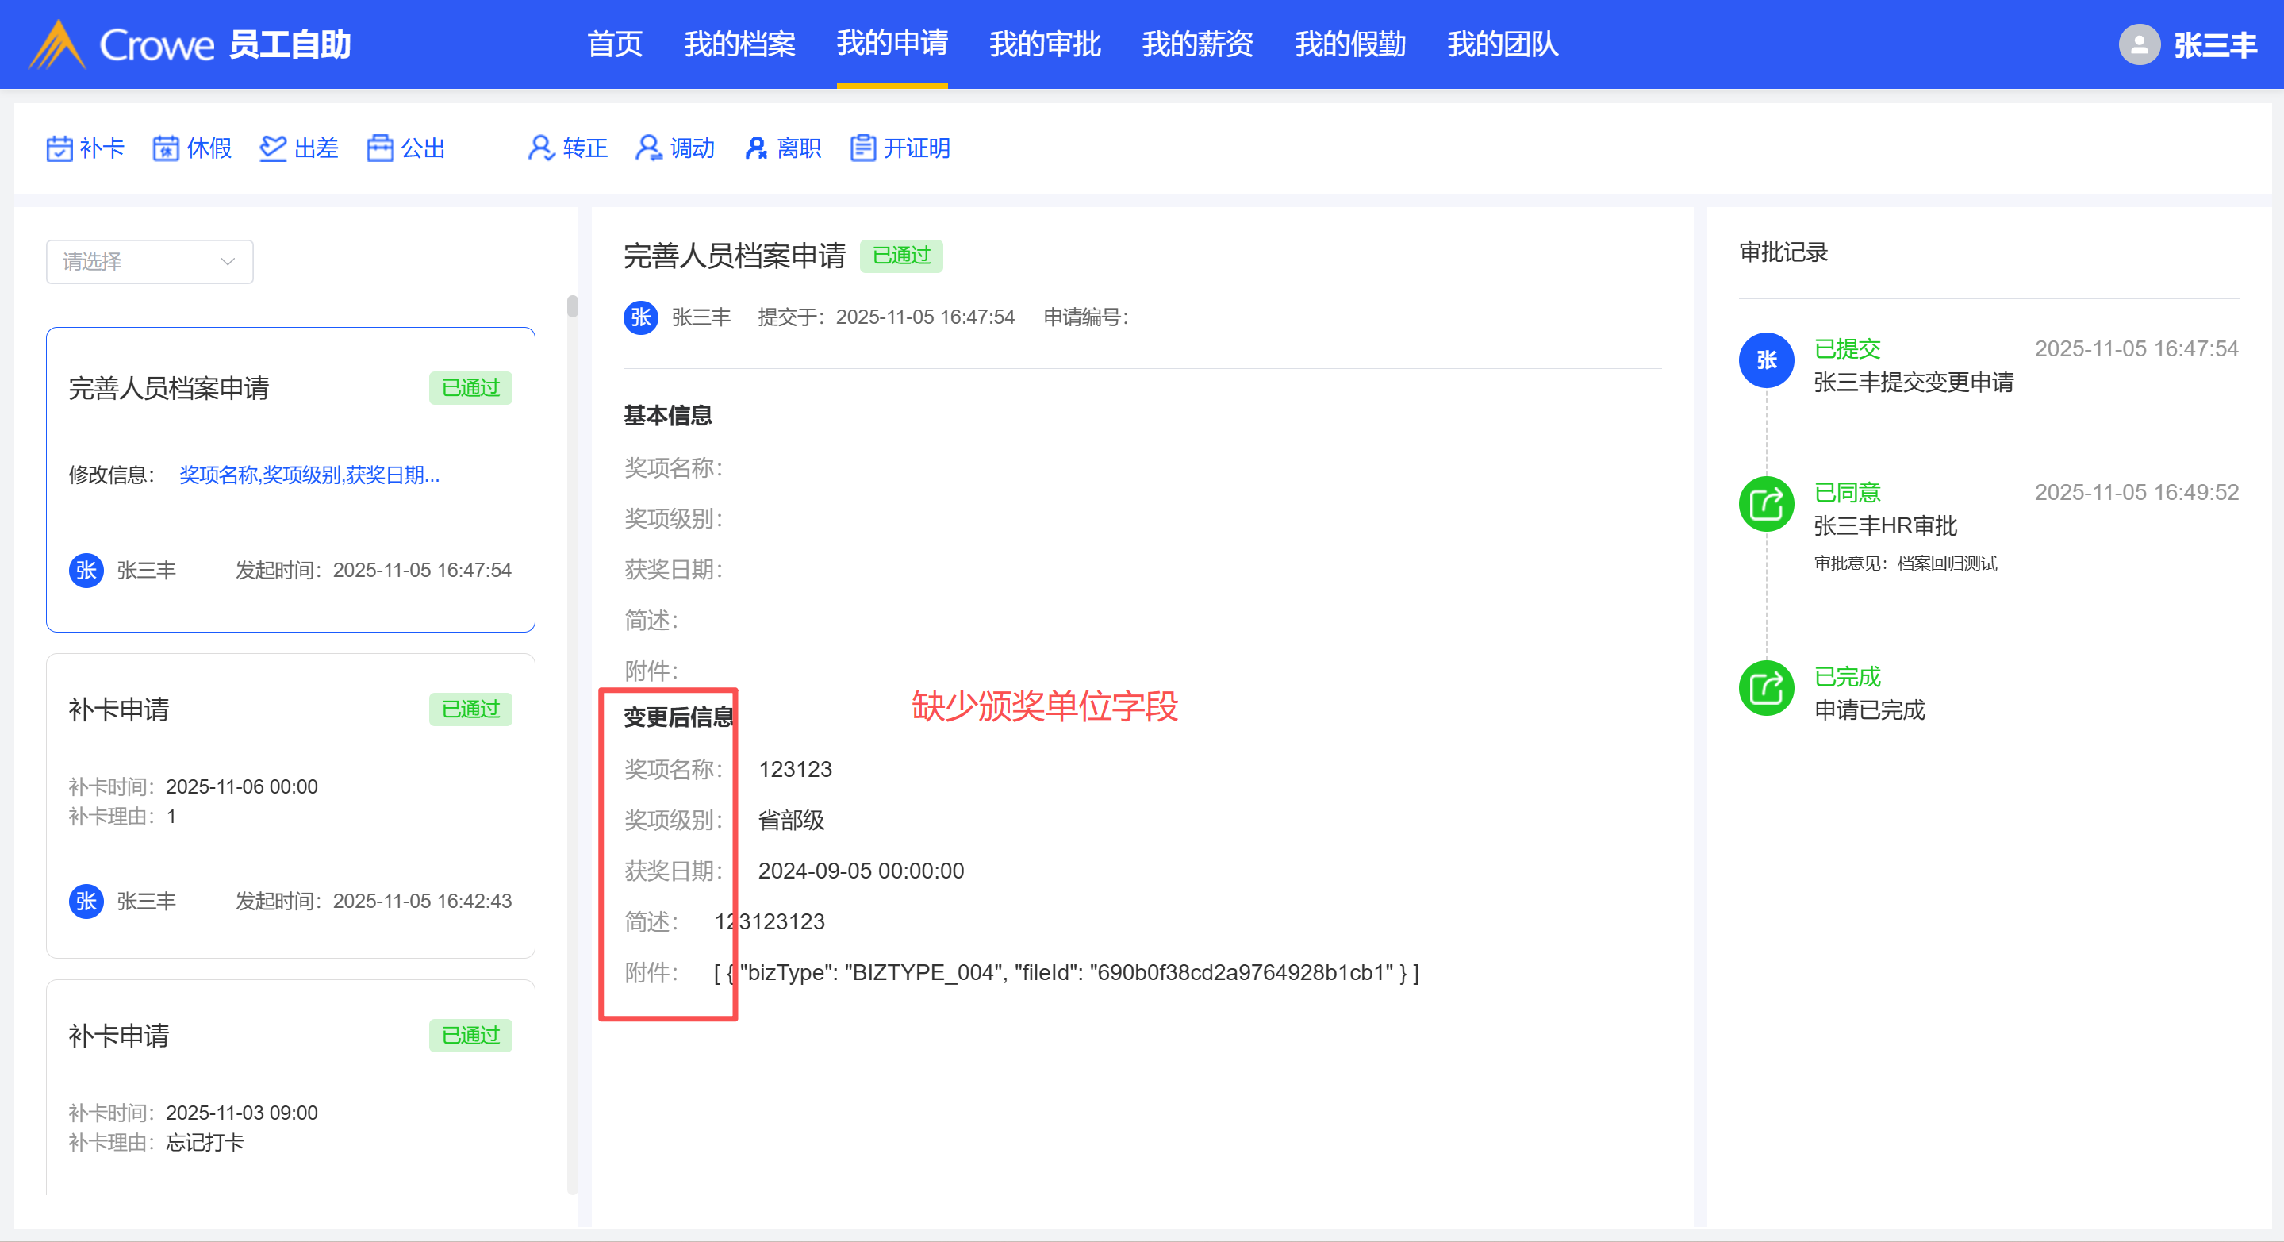Click the user avatar icon beside 张三丰
2284x1242 pixels.
coord(2139,44)
